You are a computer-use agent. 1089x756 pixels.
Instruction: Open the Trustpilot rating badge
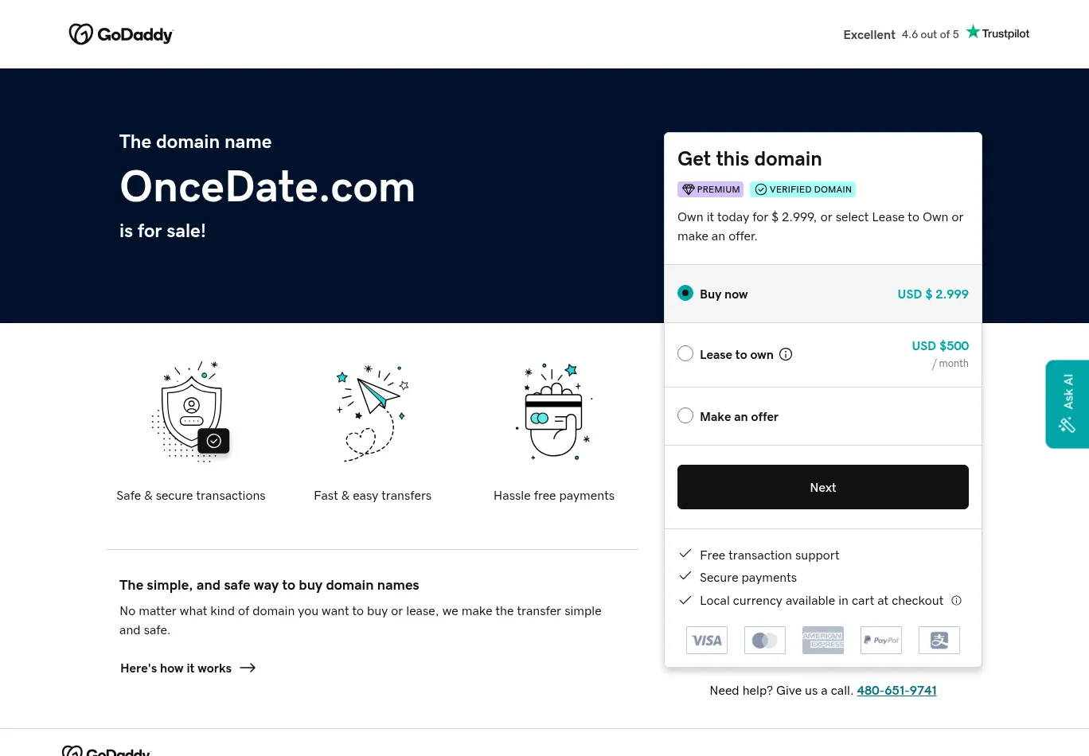[x=936, y=34]
